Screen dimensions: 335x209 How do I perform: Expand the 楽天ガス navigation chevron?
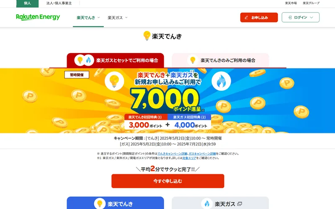click(x=126, y=18)
